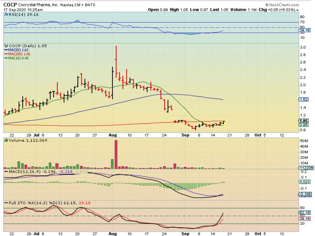Click the 90 level label in RSI panel
315x236 pixels.
pyautogui.click(x=302, y=17)
